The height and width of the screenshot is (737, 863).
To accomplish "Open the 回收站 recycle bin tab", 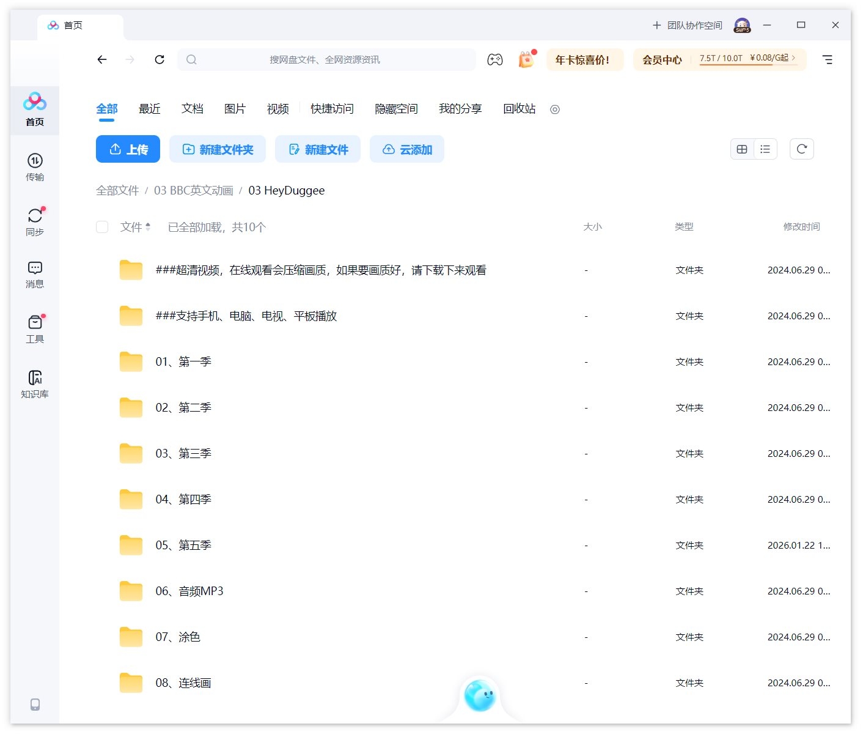I will click(518, 109).
